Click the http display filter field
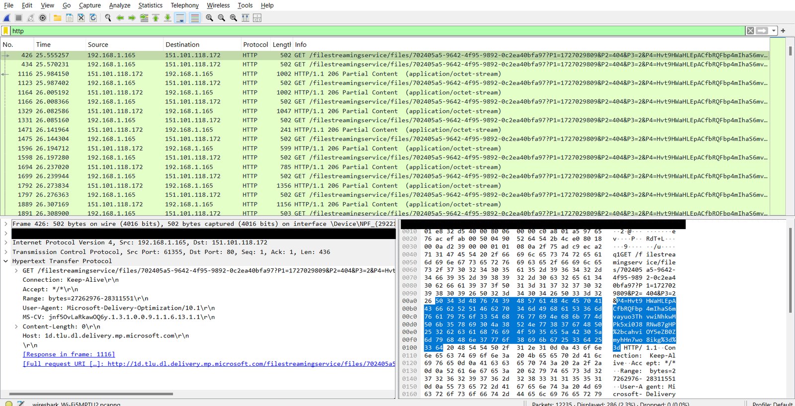The image size is (795, 406). (378, 31)
